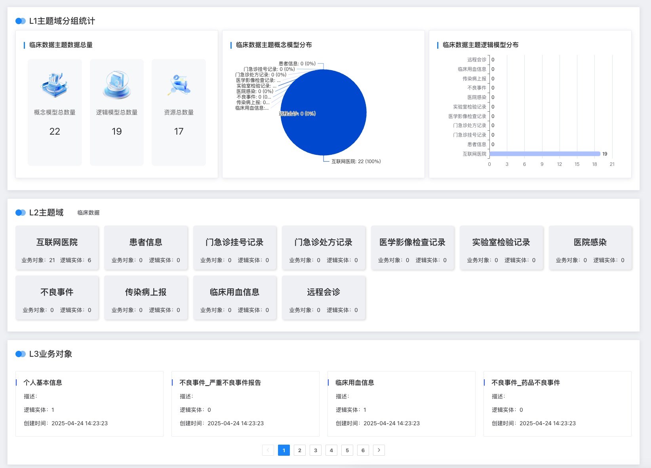Image resolution: width=651 pixels, height=468 pixels.
Task: Click the resource total value 17
Action: tap(179, 131)
